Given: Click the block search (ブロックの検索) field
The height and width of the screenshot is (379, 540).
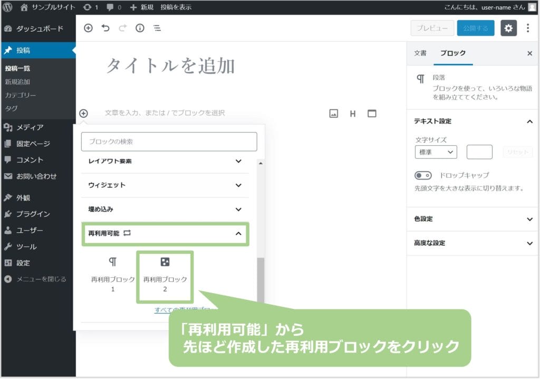Looking at the screenshot, I should tap(169, 142).
